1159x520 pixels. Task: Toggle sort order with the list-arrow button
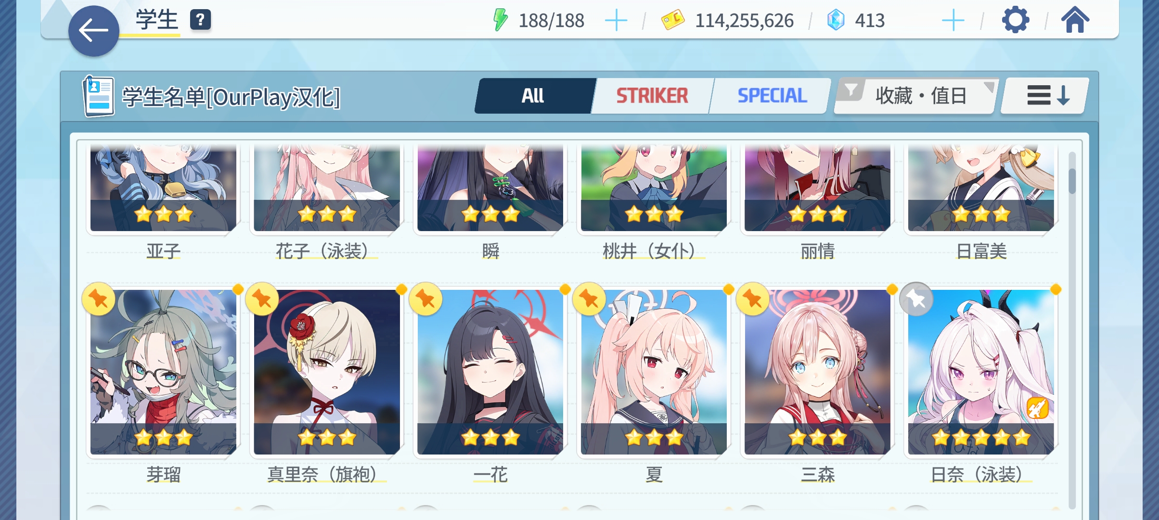[x=1044, y=96]
